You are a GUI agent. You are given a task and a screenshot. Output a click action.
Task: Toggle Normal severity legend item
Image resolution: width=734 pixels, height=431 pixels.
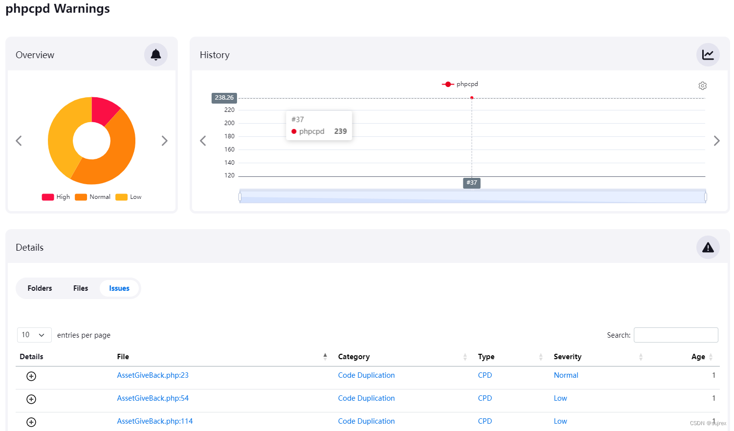(x=93, y=197)
